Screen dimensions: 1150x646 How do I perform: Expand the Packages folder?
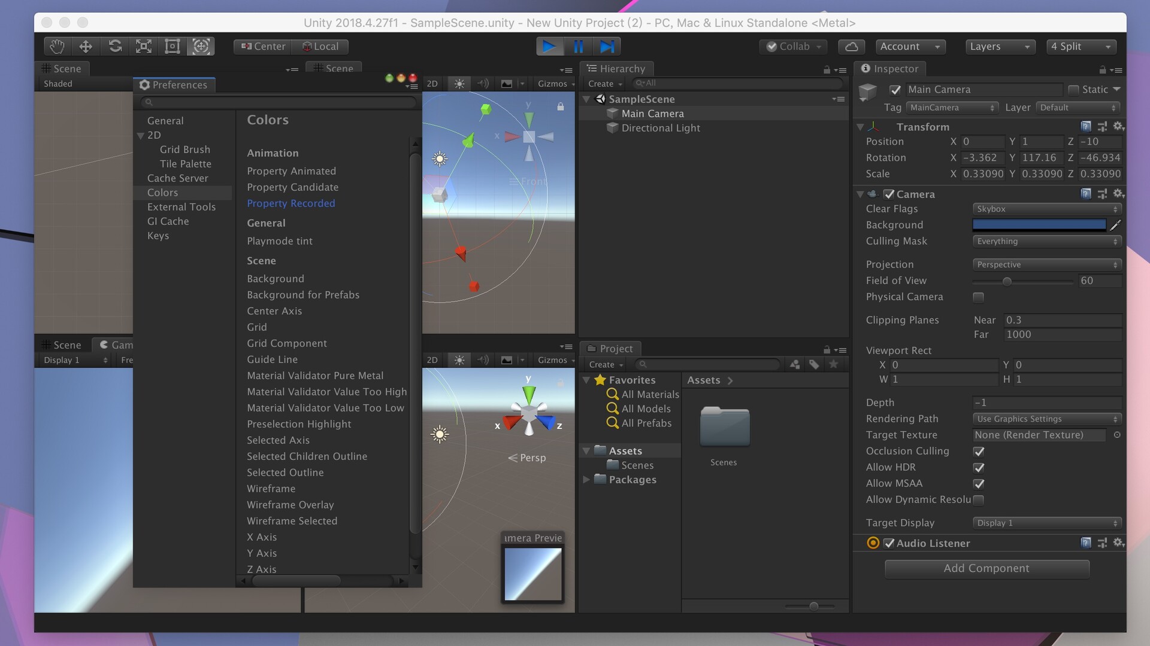pyautogui.click(x=586, y=480)
